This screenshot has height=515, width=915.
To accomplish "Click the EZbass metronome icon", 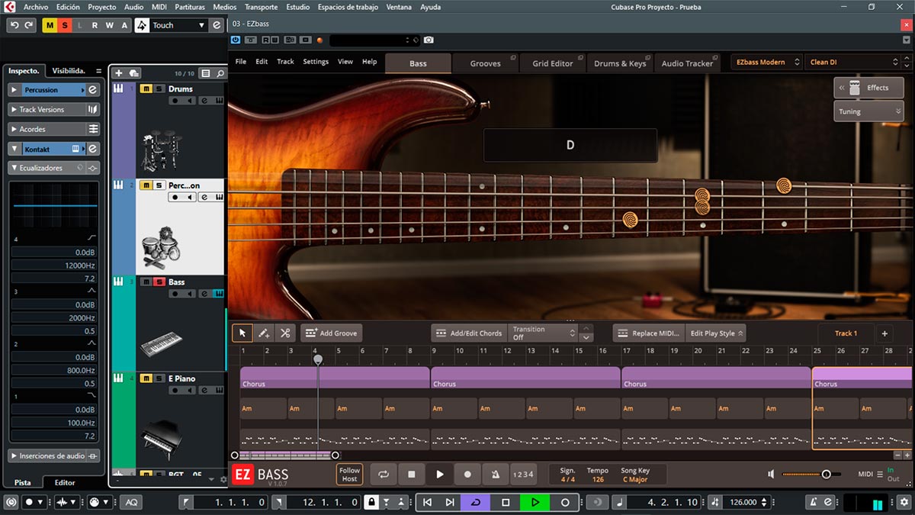I will click(x=496, y=474).
